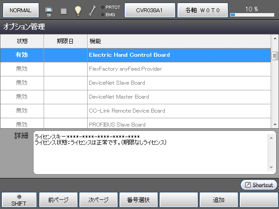
Task: Click the light bulb icon
Action: [78, 10]
